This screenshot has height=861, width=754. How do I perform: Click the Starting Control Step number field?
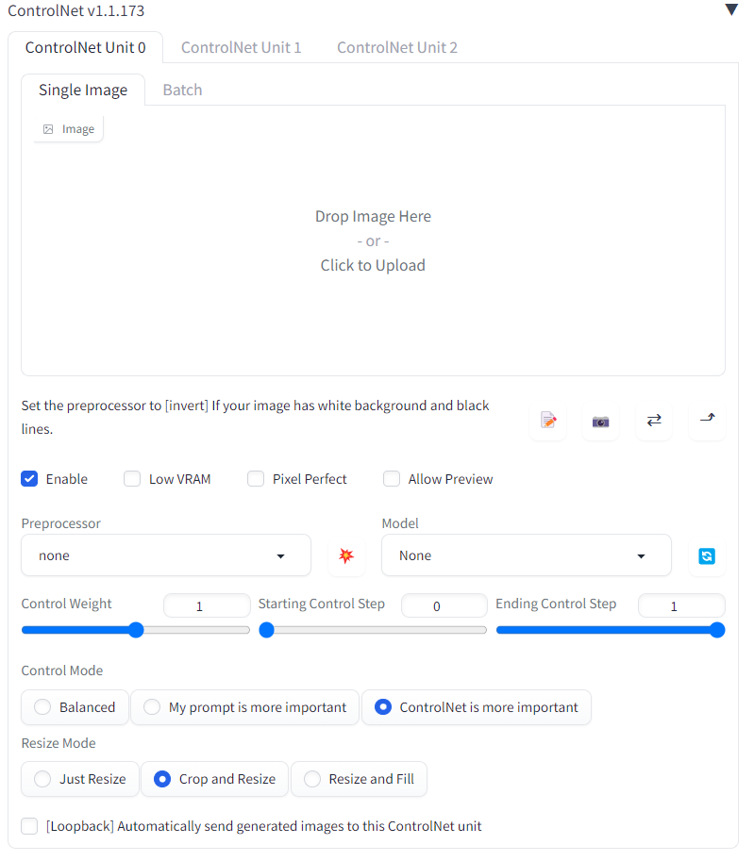pos(444,606)
